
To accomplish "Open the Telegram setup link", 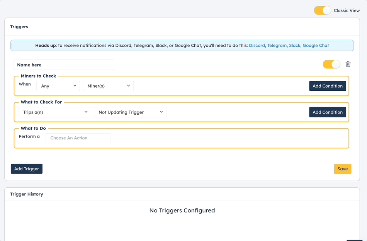I will [277, 46].
